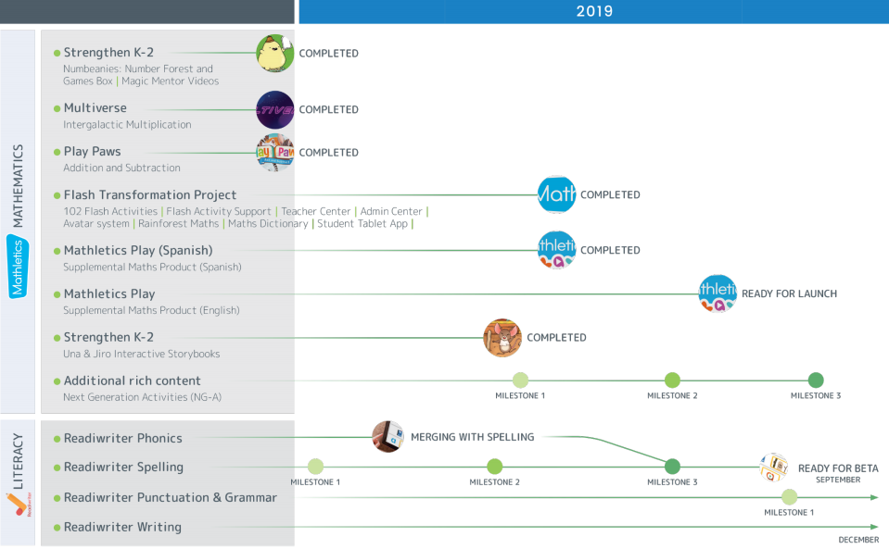Select the READY FOR LAUNCH status label

pyautogui.click(x=789, y=294)
